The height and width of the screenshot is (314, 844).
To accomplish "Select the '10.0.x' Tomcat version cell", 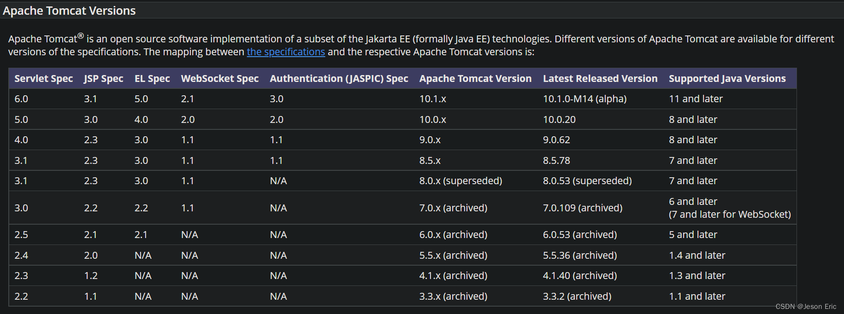I will point(433,120).
